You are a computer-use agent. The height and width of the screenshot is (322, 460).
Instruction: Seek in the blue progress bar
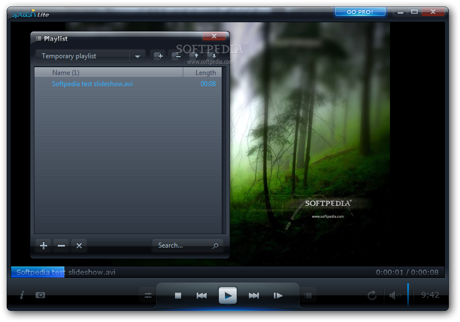[38, 272]
